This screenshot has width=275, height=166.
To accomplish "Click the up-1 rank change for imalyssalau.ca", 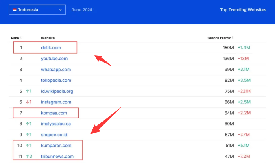I will pos(29,124).
